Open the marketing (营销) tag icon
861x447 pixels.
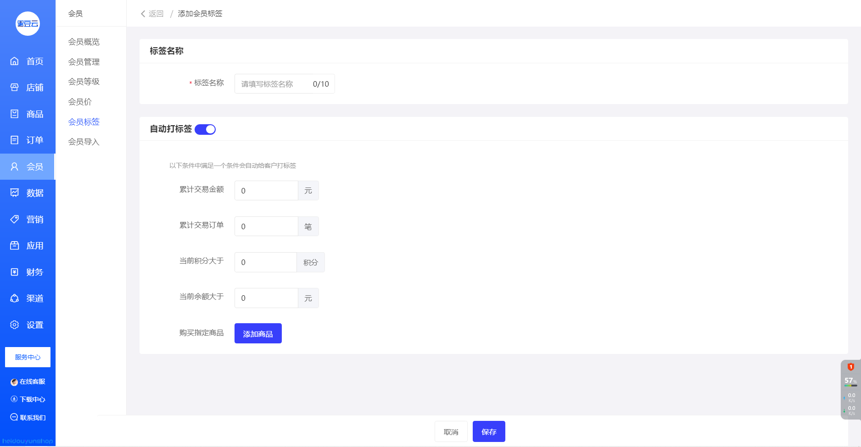point(15,219)
